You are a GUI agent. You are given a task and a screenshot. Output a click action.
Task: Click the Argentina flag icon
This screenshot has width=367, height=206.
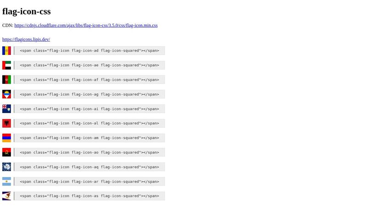(6, 181)
